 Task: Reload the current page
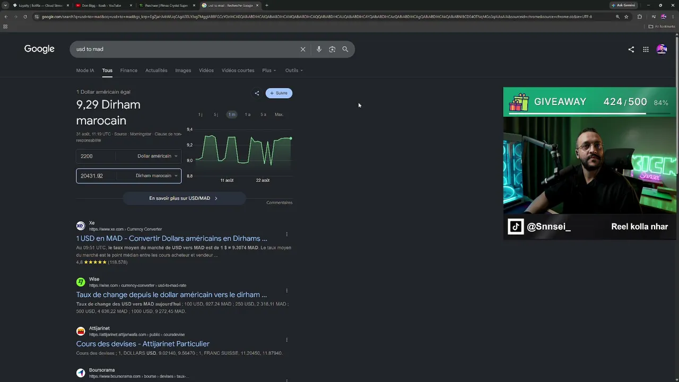25,16
